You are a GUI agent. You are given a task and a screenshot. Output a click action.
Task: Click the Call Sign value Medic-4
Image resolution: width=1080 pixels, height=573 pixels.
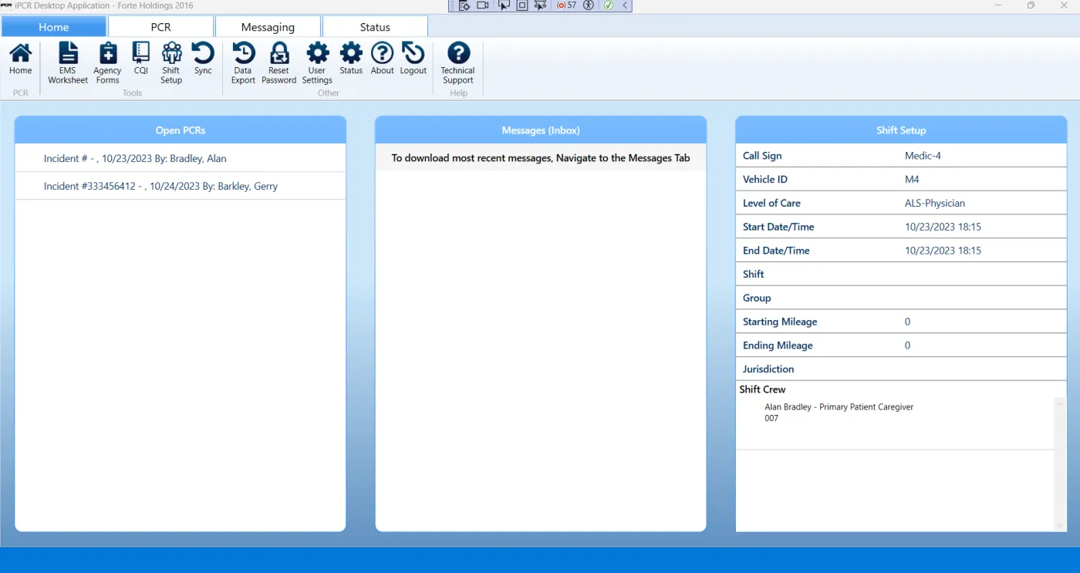coord(923,156)
